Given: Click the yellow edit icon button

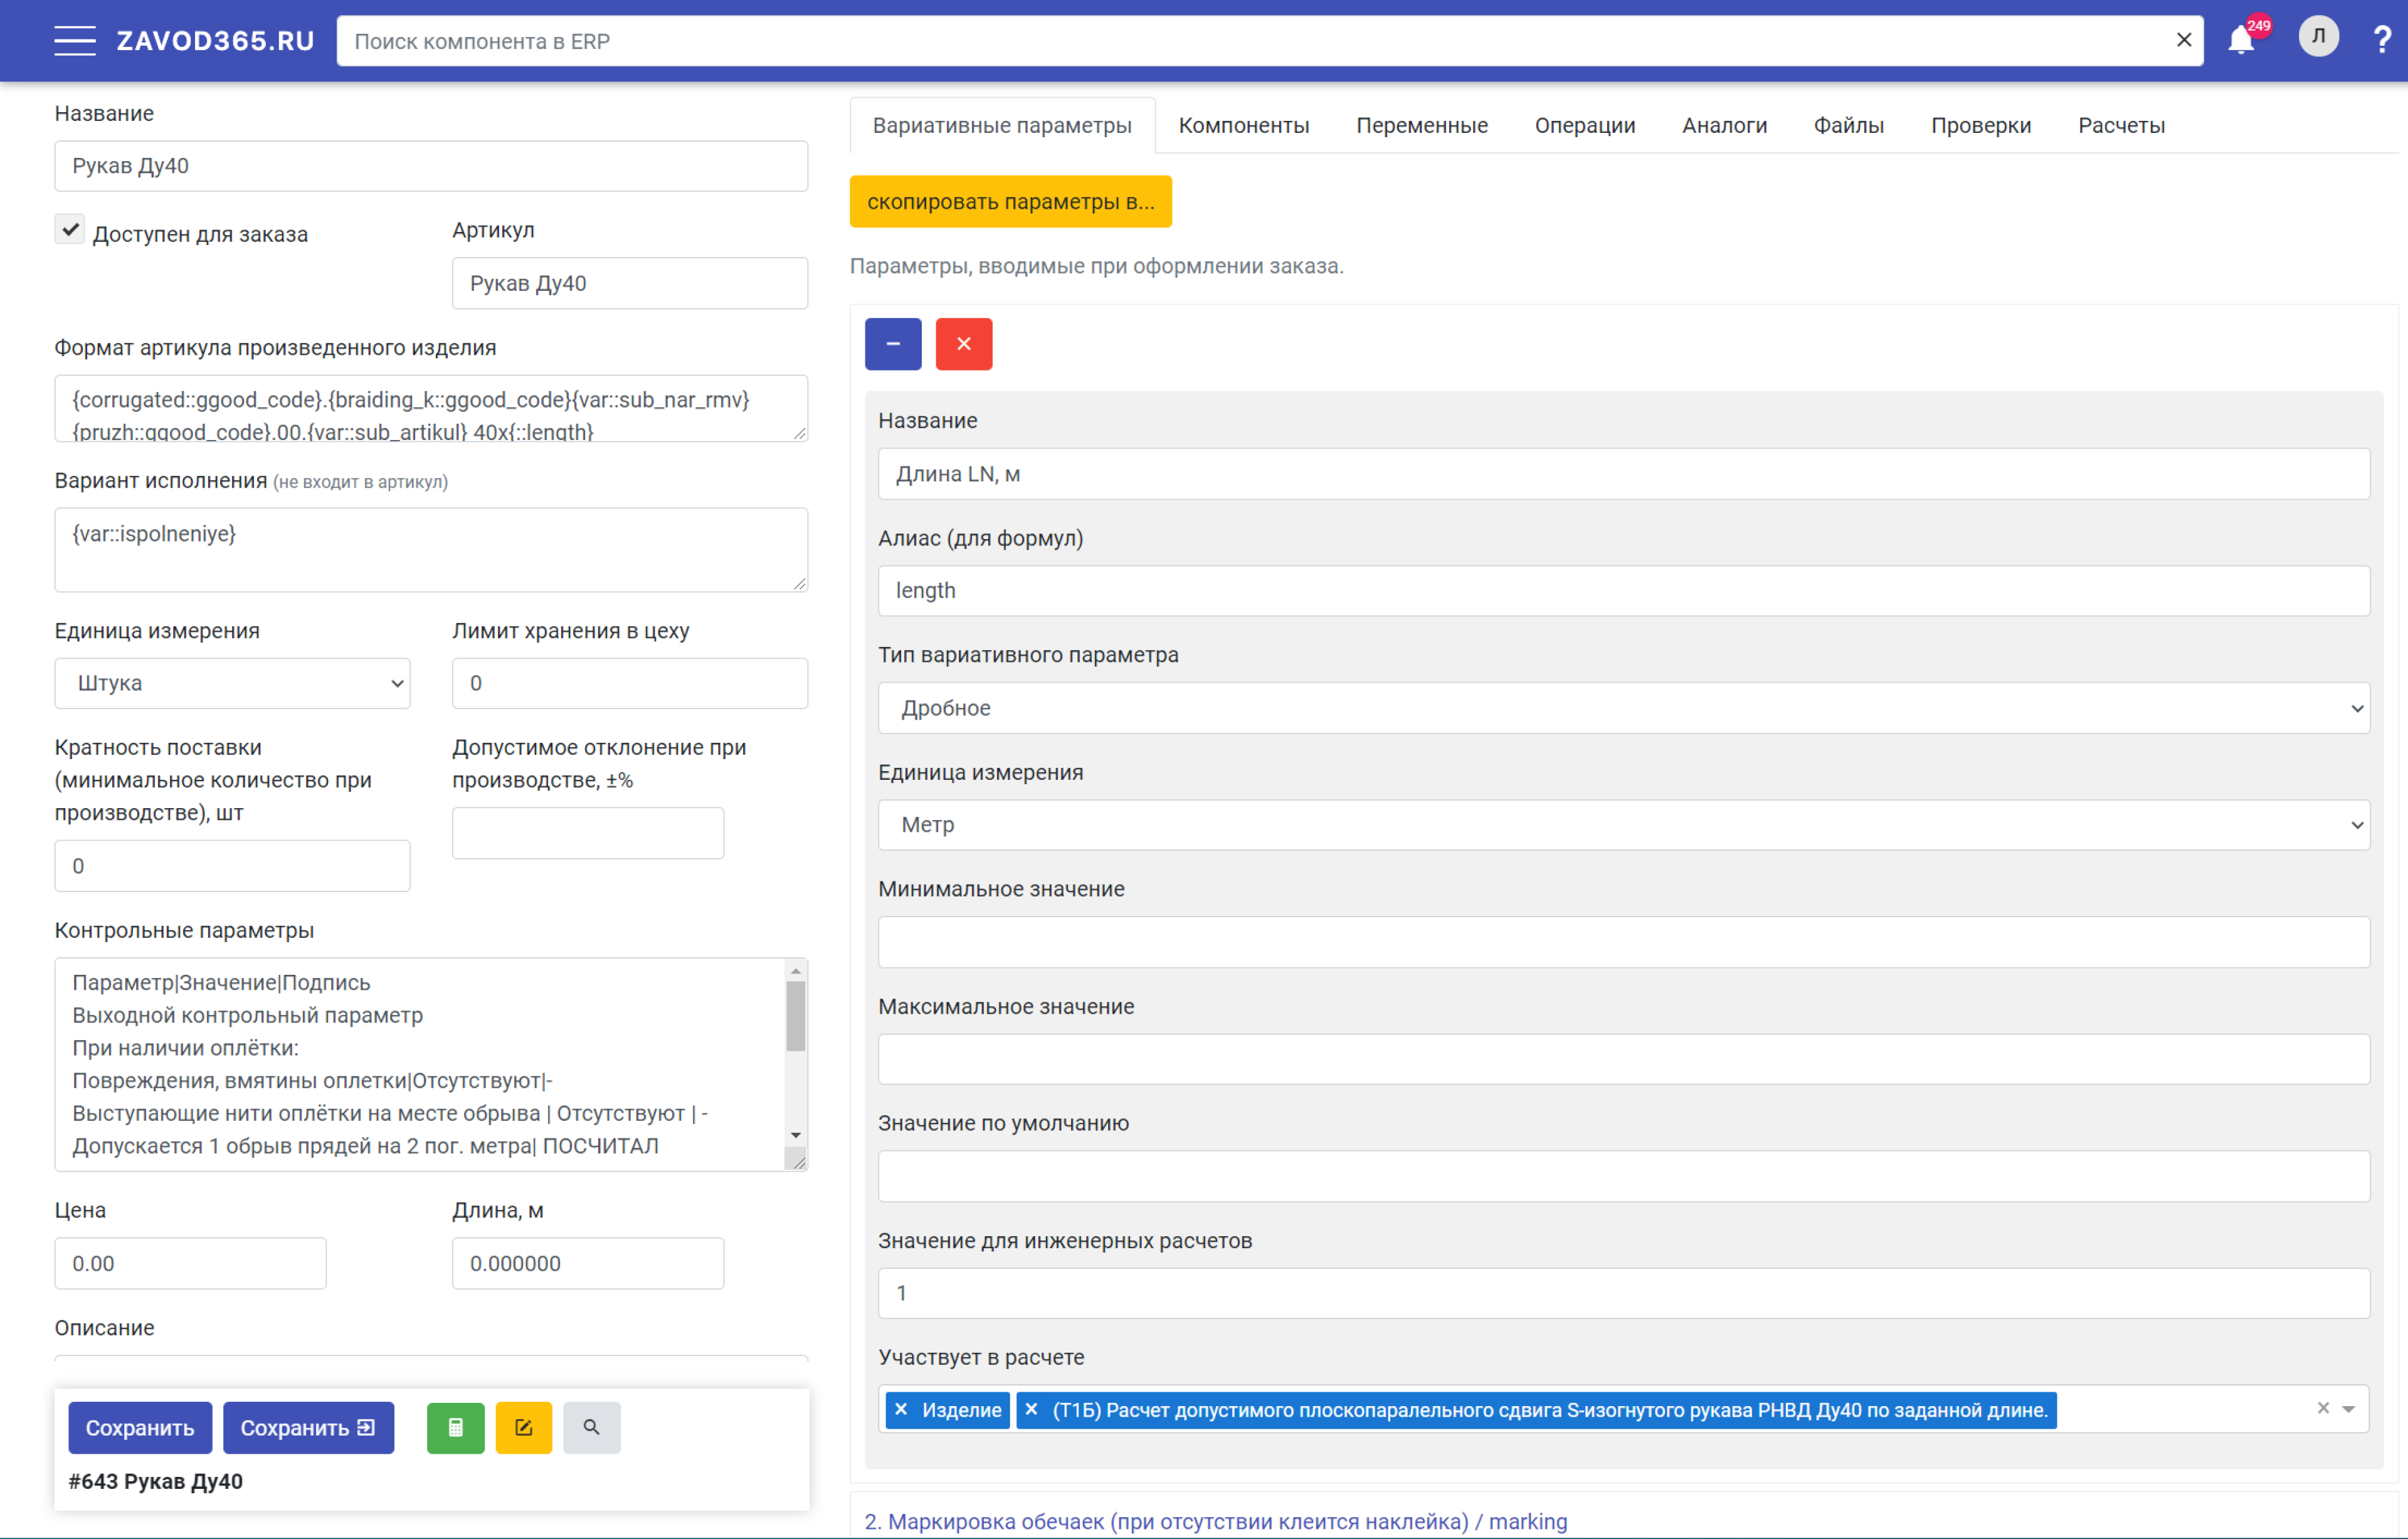Looking at the screenshot, I should (523, 1427).
